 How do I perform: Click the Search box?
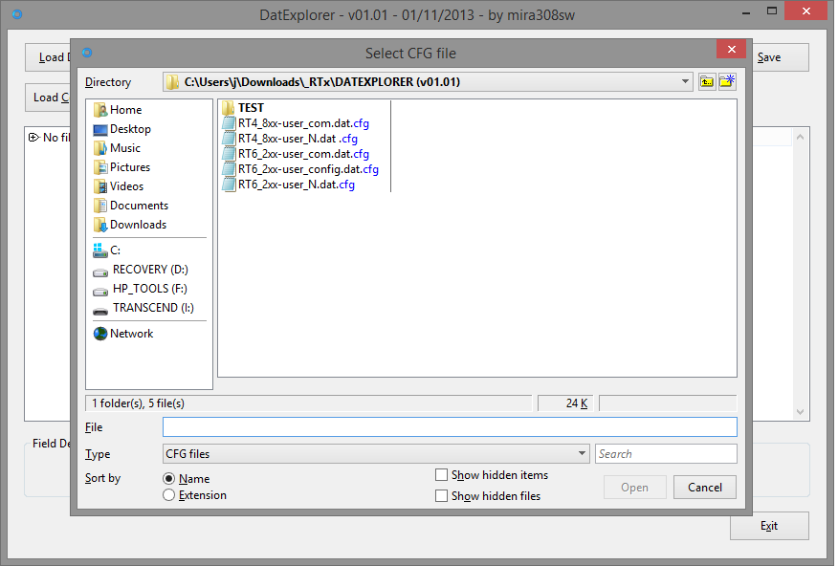(666, 454)
